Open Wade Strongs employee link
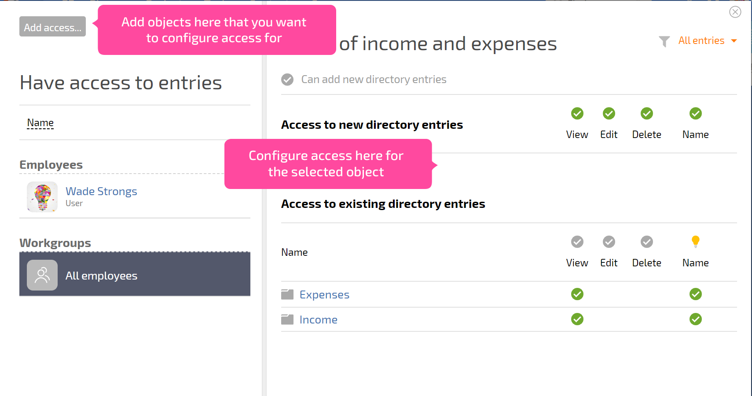Viewport: 752px width, 396px height. 101,191
